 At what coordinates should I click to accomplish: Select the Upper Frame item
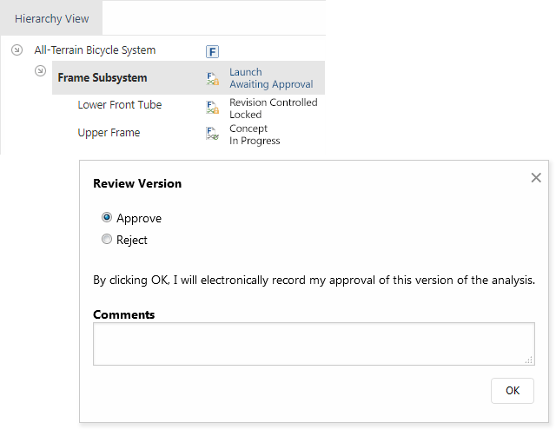pos(109,133)
